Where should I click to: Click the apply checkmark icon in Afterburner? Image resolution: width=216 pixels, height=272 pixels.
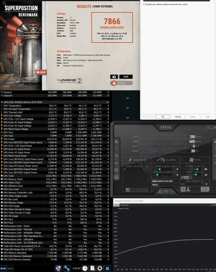coord(172,192)
